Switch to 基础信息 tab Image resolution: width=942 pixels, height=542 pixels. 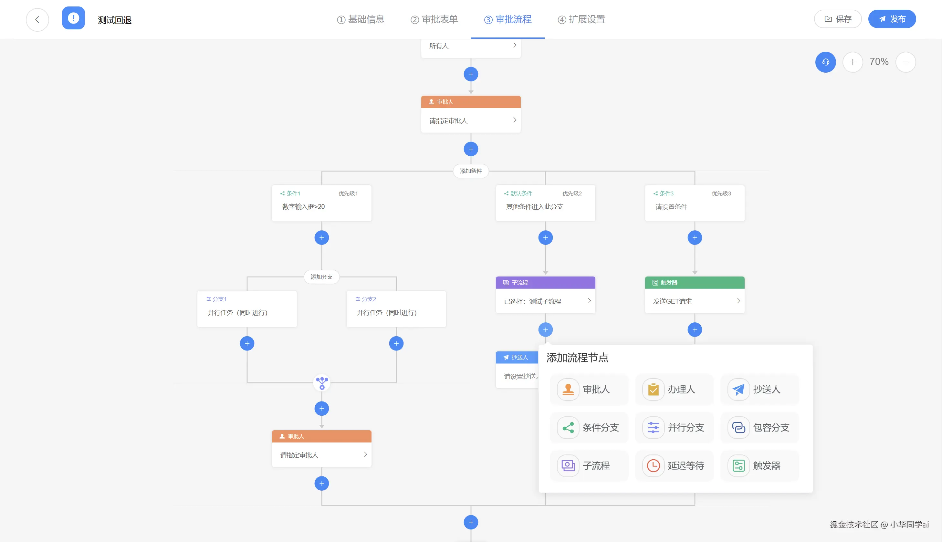[361, 19]
